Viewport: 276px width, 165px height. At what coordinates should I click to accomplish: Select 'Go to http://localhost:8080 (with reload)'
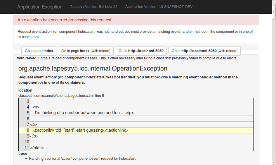pyautogui.click(x=204, y=51)
